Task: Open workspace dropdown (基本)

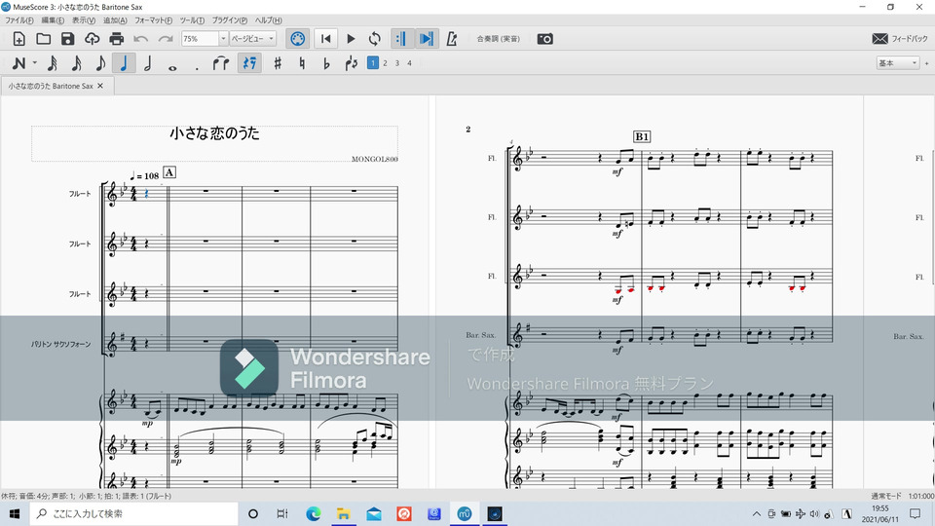Action: (897, 62)
